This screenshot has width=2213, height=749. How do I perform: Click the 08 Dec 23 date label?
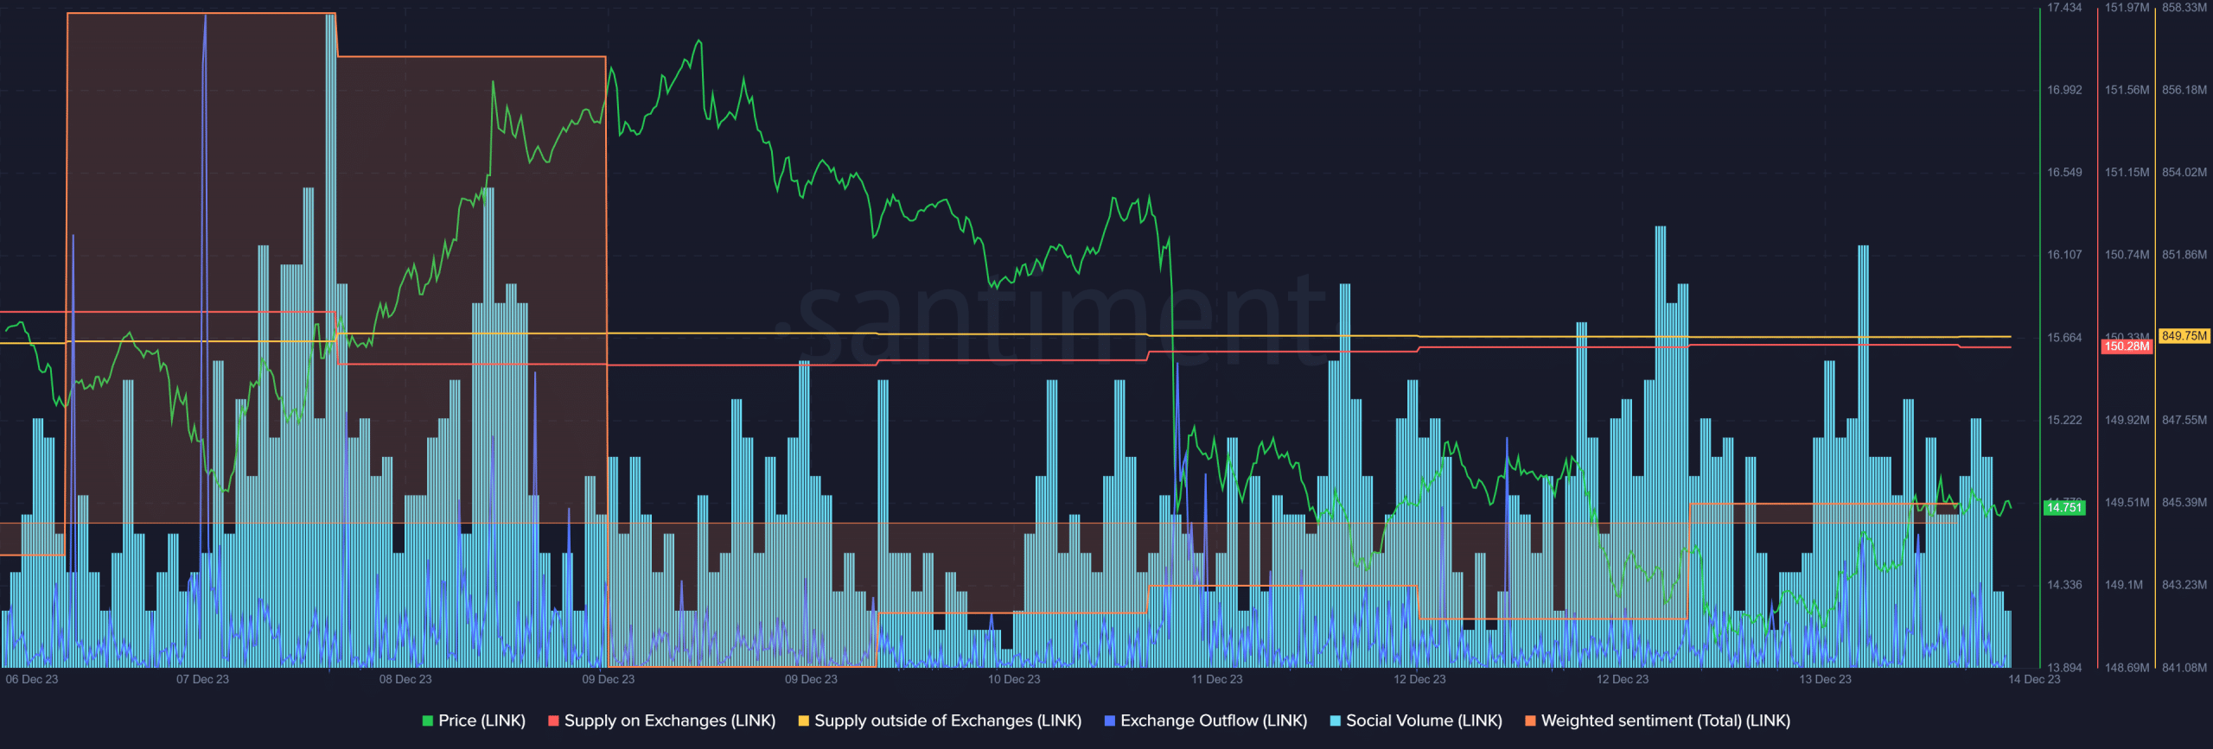point(405,679)
